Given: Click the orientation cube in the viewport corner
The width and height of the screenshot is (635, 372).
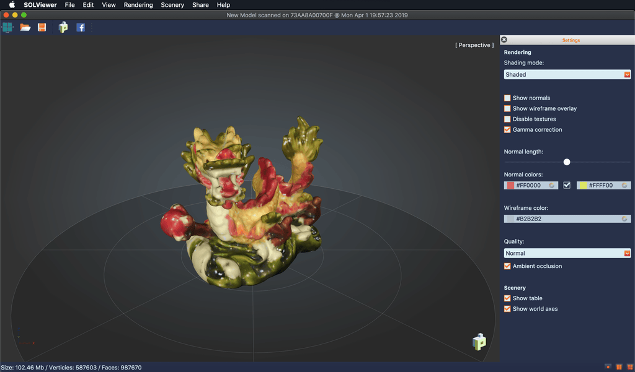Looking at the screenshot, I should coord(479,341).
